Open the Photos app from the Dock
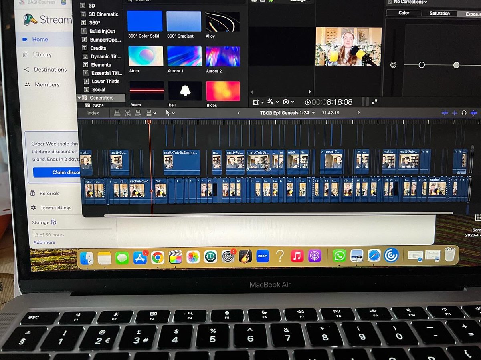The image size is (481, 360). click(x=193, y=256)
